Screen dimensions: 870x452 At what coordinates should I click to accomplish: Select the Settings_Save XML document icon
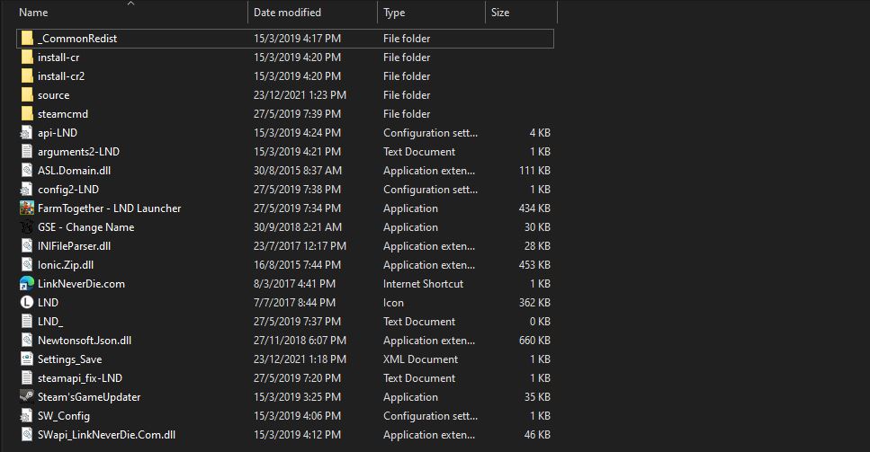[x=27, y=359]
